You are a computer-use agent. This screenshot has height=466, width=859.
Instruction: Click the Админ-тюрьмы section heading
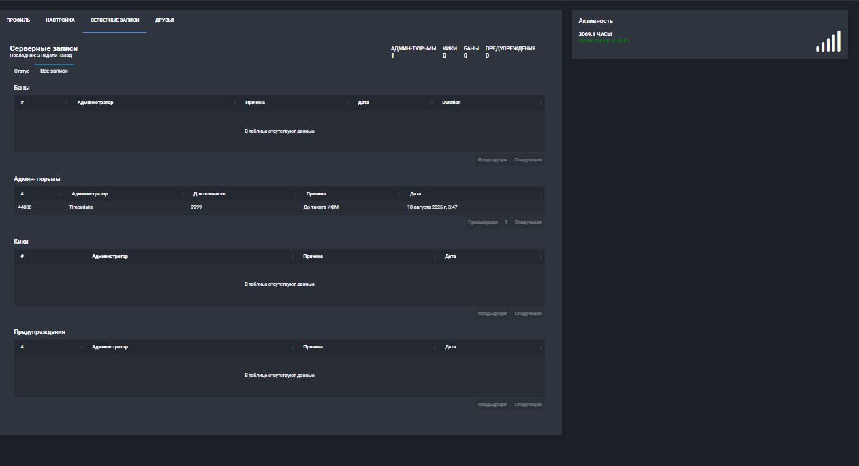37,179
